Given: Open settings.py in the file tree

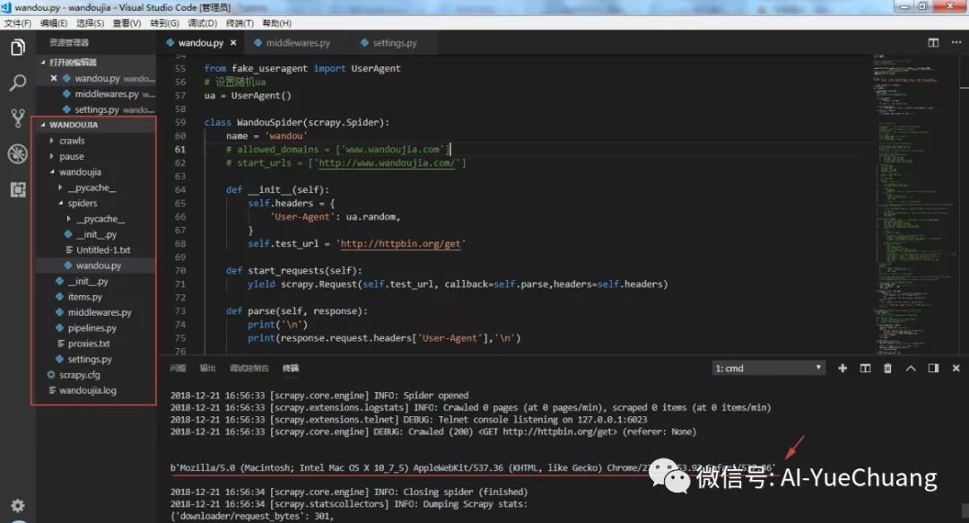Looking at the screenshot, I should 96,359.
